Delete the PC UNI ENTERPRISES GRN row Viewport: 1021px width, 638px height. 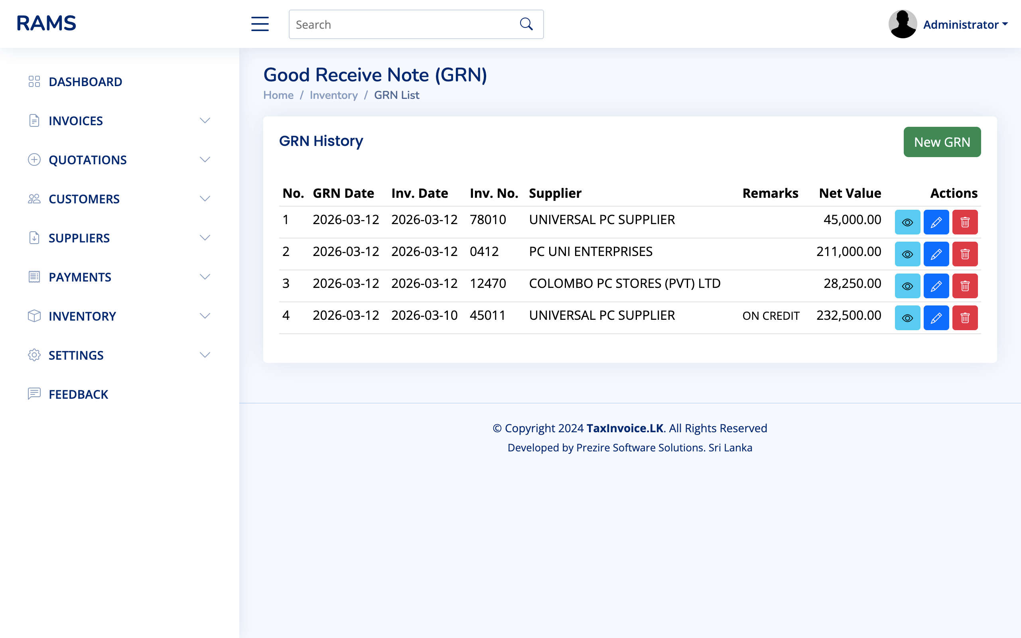964,254
